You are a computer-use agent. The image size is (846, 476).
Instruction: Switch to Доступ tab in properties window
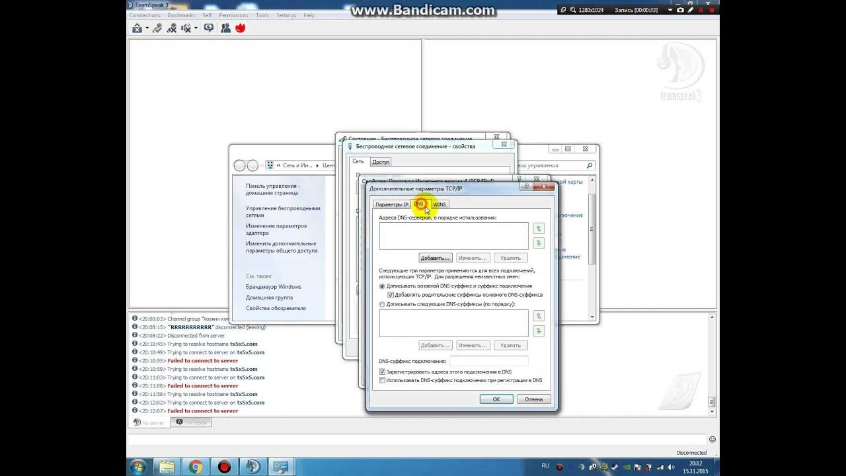point(381,162)
